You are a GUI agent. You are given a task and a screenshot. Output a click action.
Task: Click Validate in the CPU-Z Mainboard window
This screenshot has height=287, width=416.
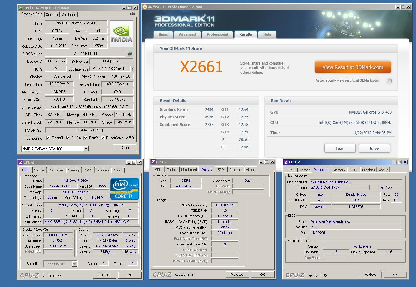[370, 275]
